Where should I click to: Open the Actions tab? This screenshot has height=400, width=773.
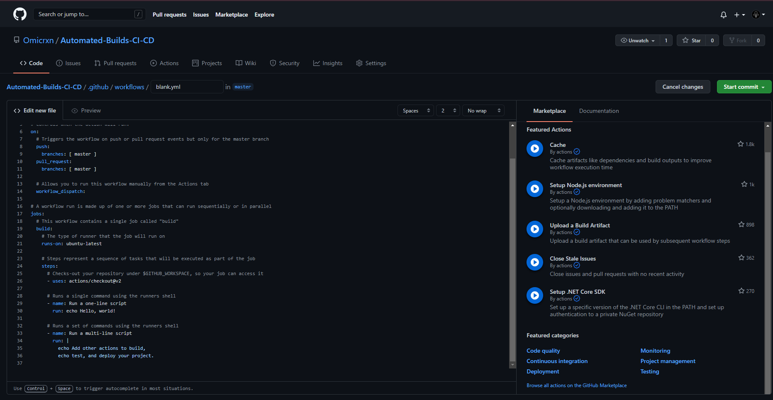coord(164,63)
